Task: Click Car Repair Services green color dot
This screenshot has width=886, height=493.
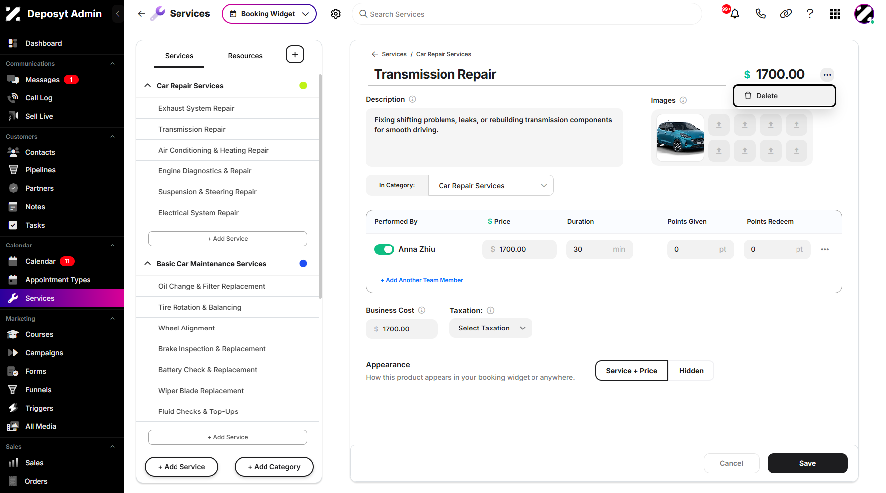Action: point(303,86)
